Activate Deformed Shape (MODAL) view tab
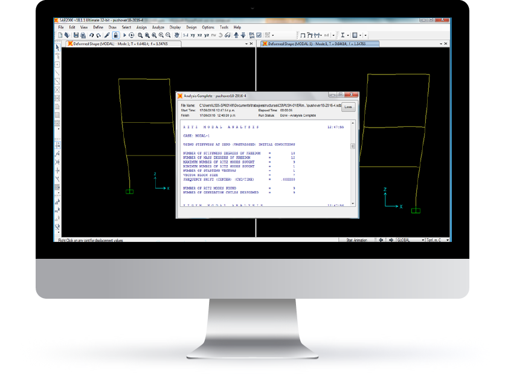 pyautogui.click(x=123, y=44)
